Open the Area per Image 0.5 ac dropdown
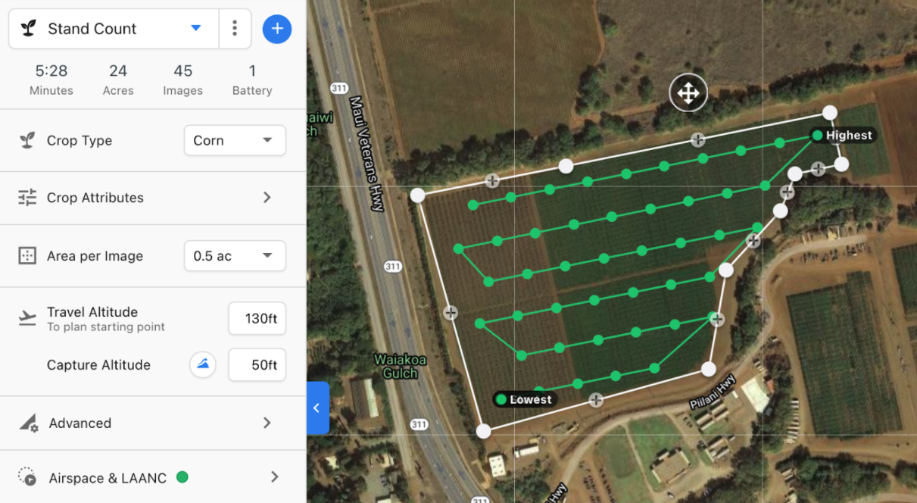 [235, 256]
